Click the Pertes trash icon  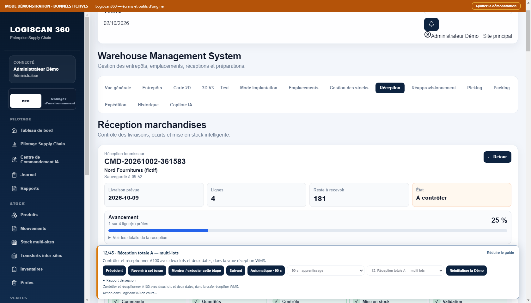pyautogui.click(x=14, y=283)
